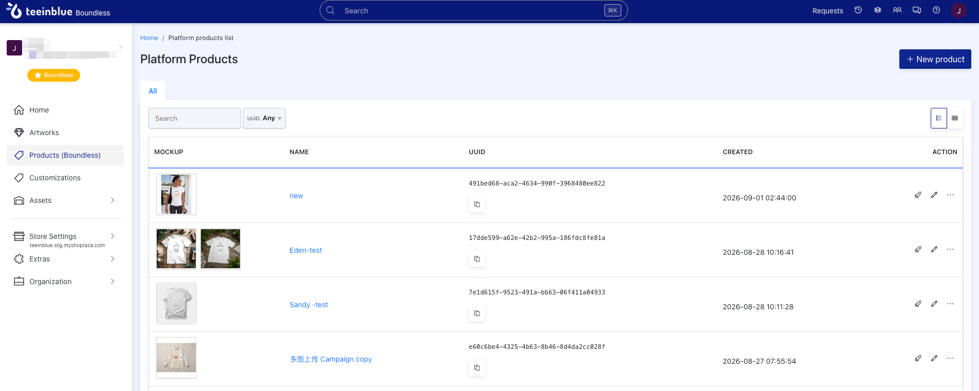This screenshot has width=979, height=391.
Task: Switch to grid view layout
Action: pyautogui.click(x=955, y=118)
